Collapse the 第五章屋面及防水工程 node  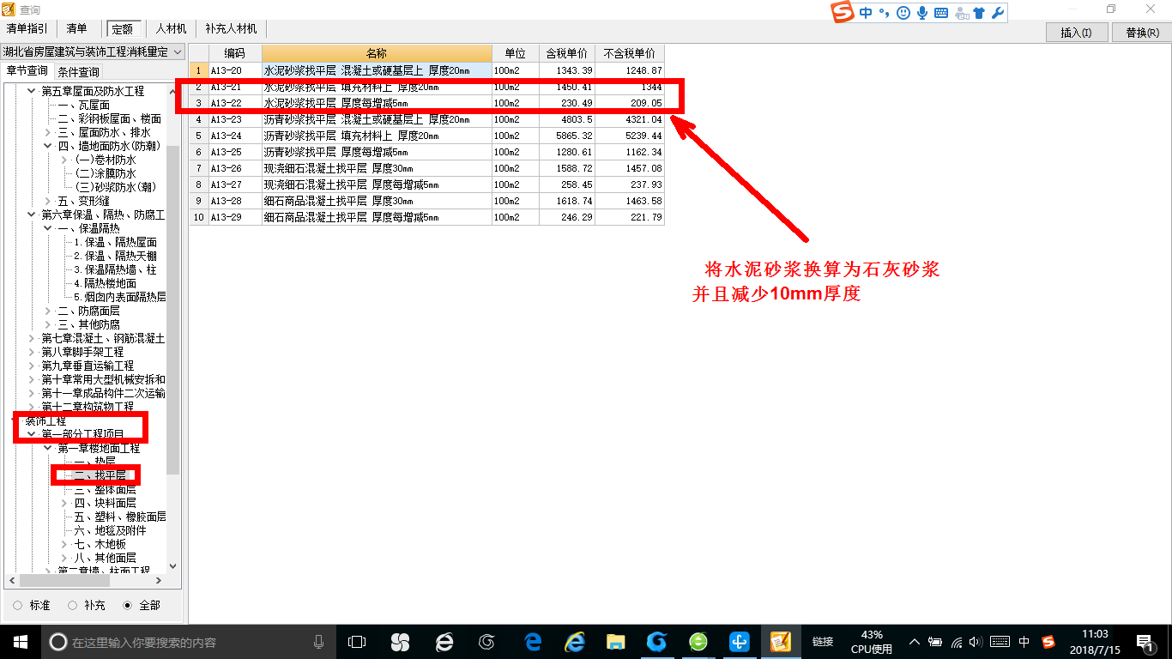tap(32, 91)
